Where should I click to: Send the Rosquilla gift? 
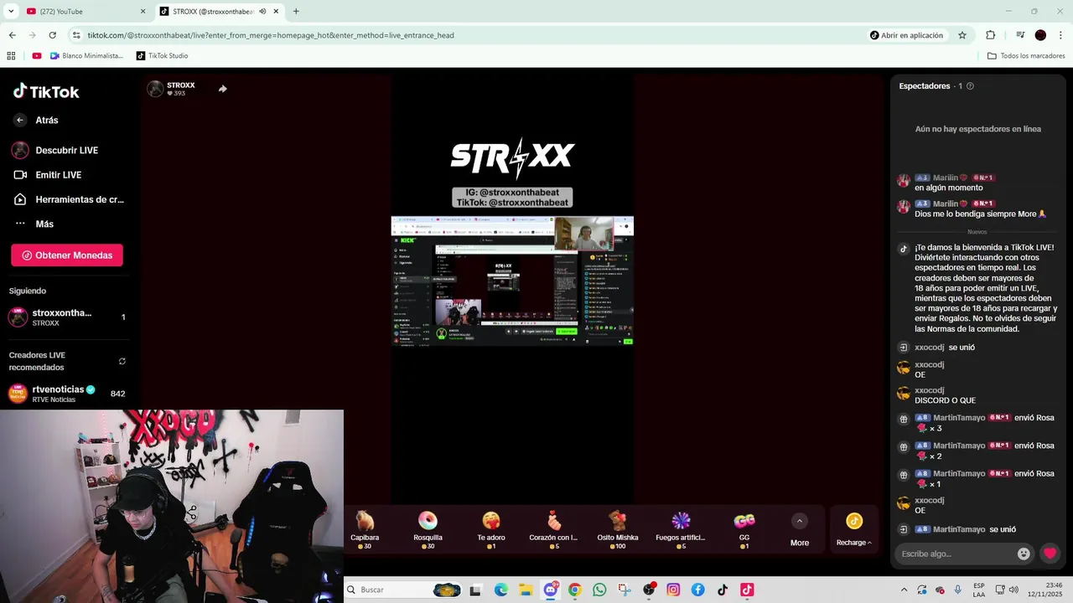[428, 530]
